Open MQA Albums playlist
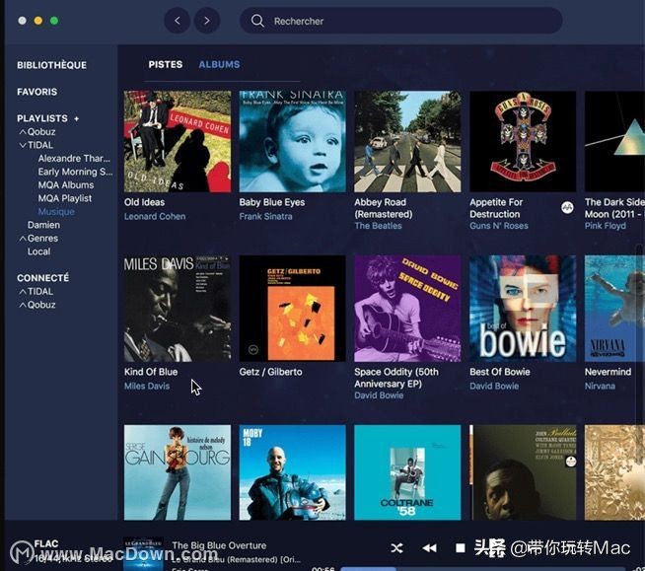The height and width of the screenshot is (571, 645). [66, 185]
